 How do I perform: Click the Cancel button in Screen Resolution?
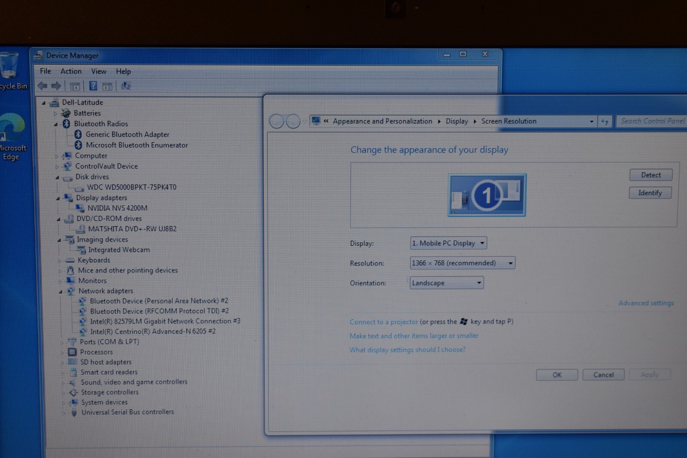click(x=603, y=375)
